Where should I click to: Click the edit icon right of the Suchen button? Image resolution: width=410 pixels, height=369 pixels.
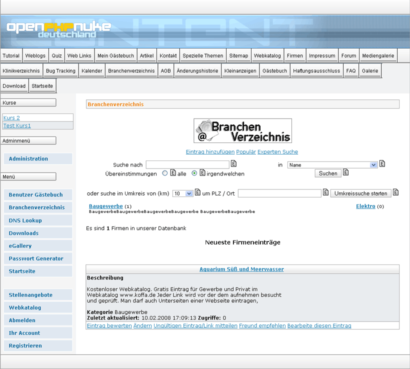tap(346, 173)
